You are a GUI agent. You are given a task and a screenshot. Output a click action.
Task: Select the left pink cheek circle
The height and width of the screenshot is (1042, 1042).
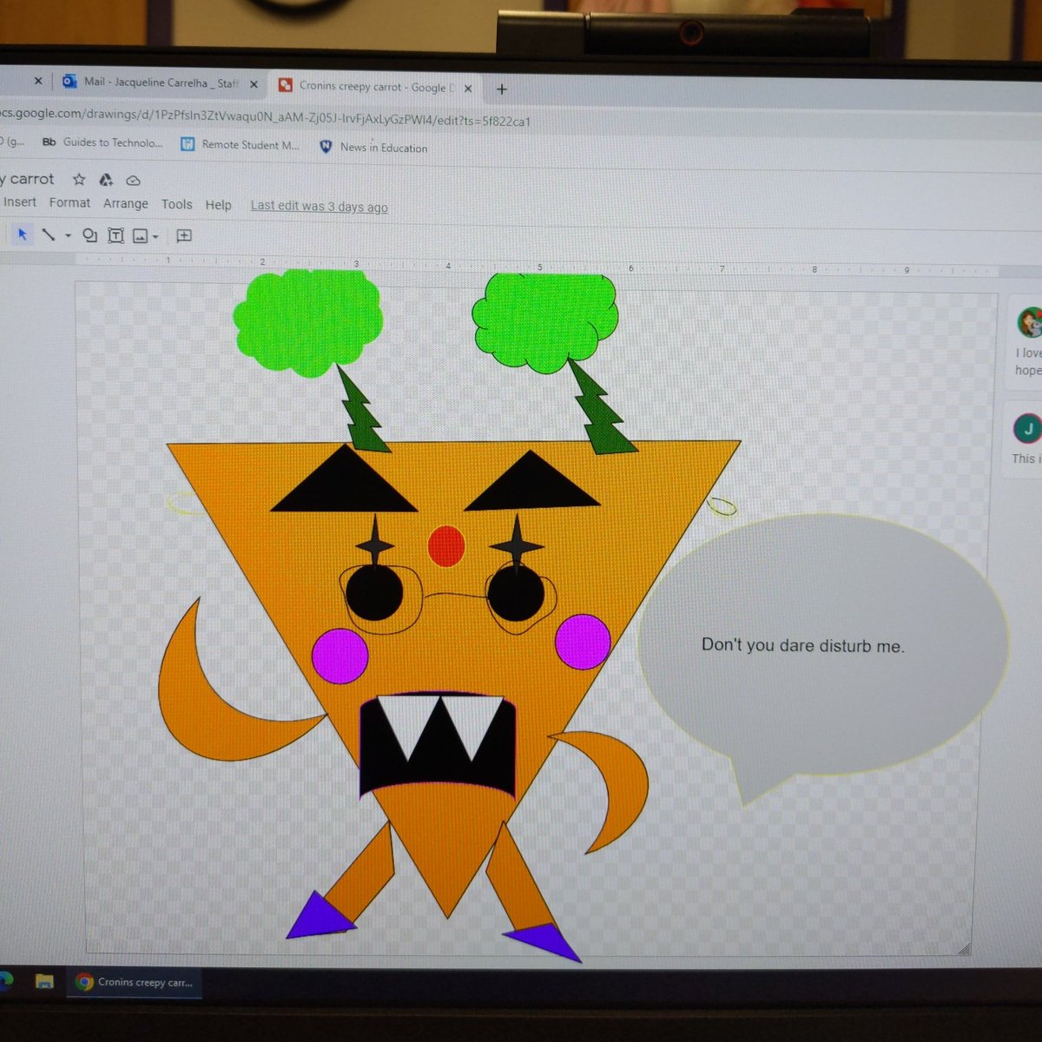340,656
